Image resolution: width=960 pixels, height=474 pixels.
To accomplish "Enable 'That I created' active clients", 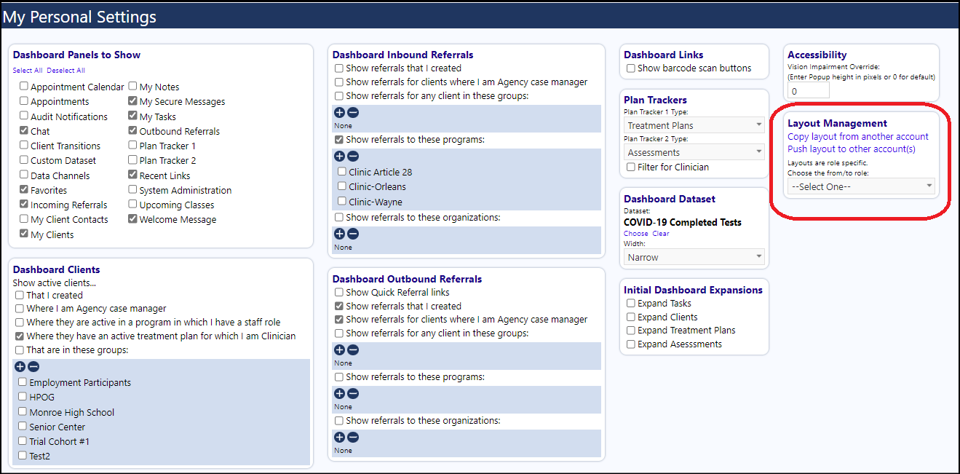I will [x=20, y=296].
